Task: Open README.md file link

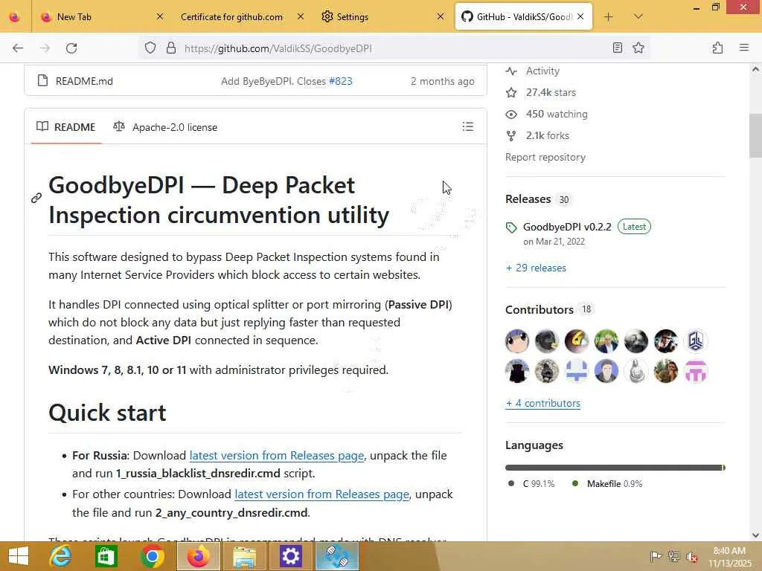Action: coord(84,81)
